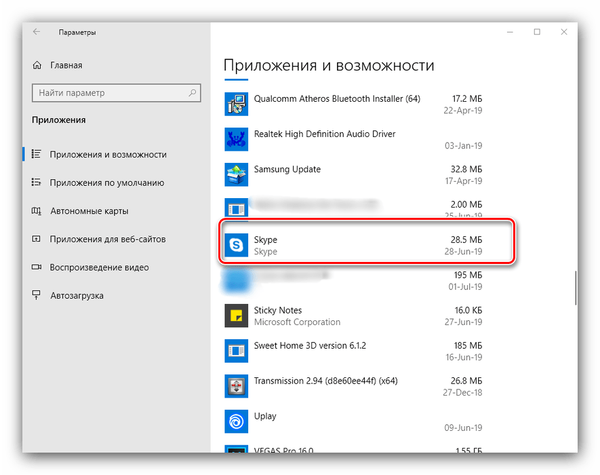This screenshot has height=475, width=600.
Task: Click the Uplay app icon
Action: pos(236,422)
